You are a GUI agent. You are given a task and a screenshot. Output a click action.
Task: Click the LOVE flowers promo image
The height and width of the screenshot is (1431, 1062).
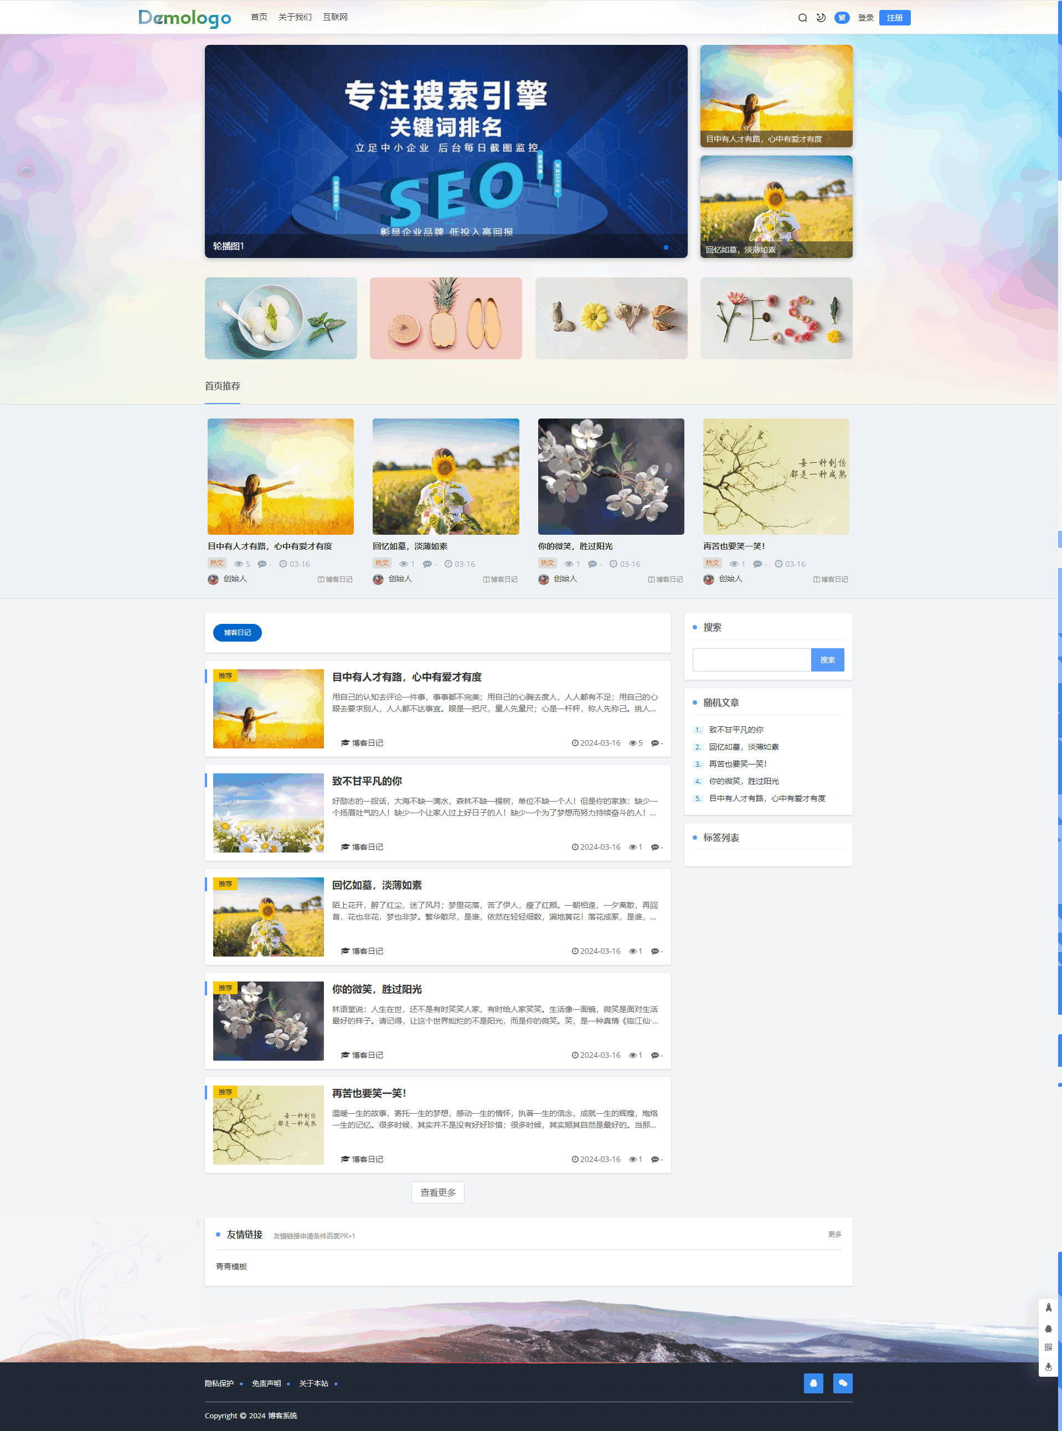[611, 318]
